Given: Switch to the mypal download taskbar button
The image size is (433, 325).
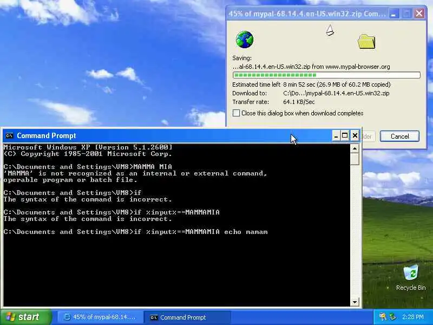Looking at the screenshot, I should pyautogui.click(x=100, y=317).
